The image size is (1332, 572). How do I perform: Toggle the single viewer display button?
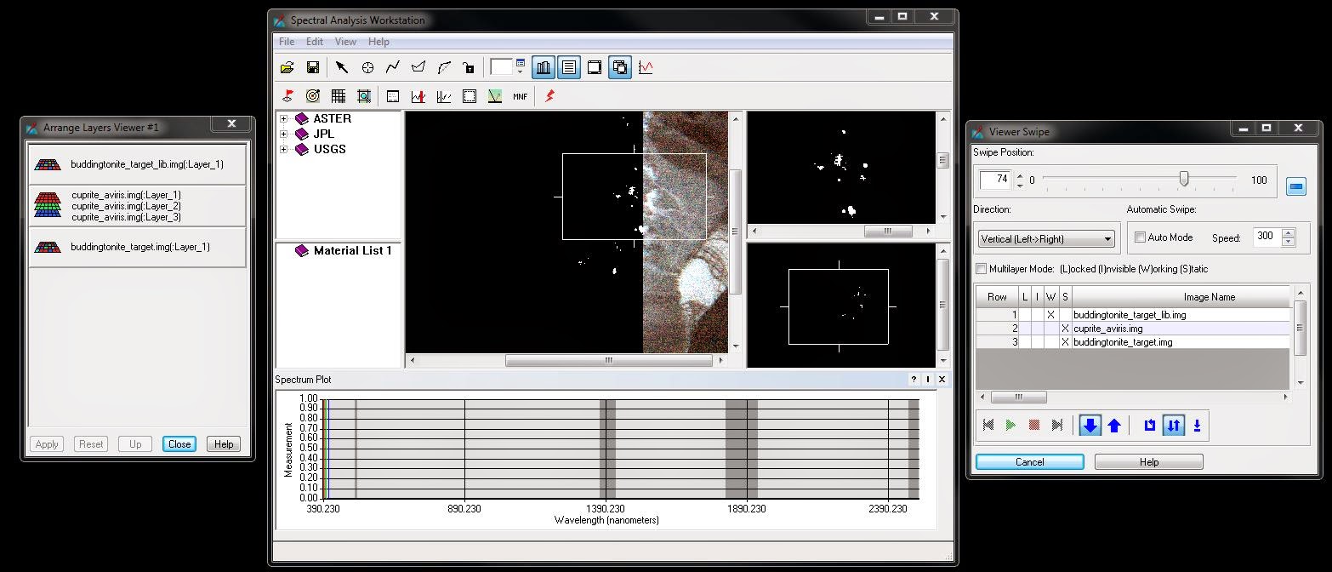pos(595,67)
